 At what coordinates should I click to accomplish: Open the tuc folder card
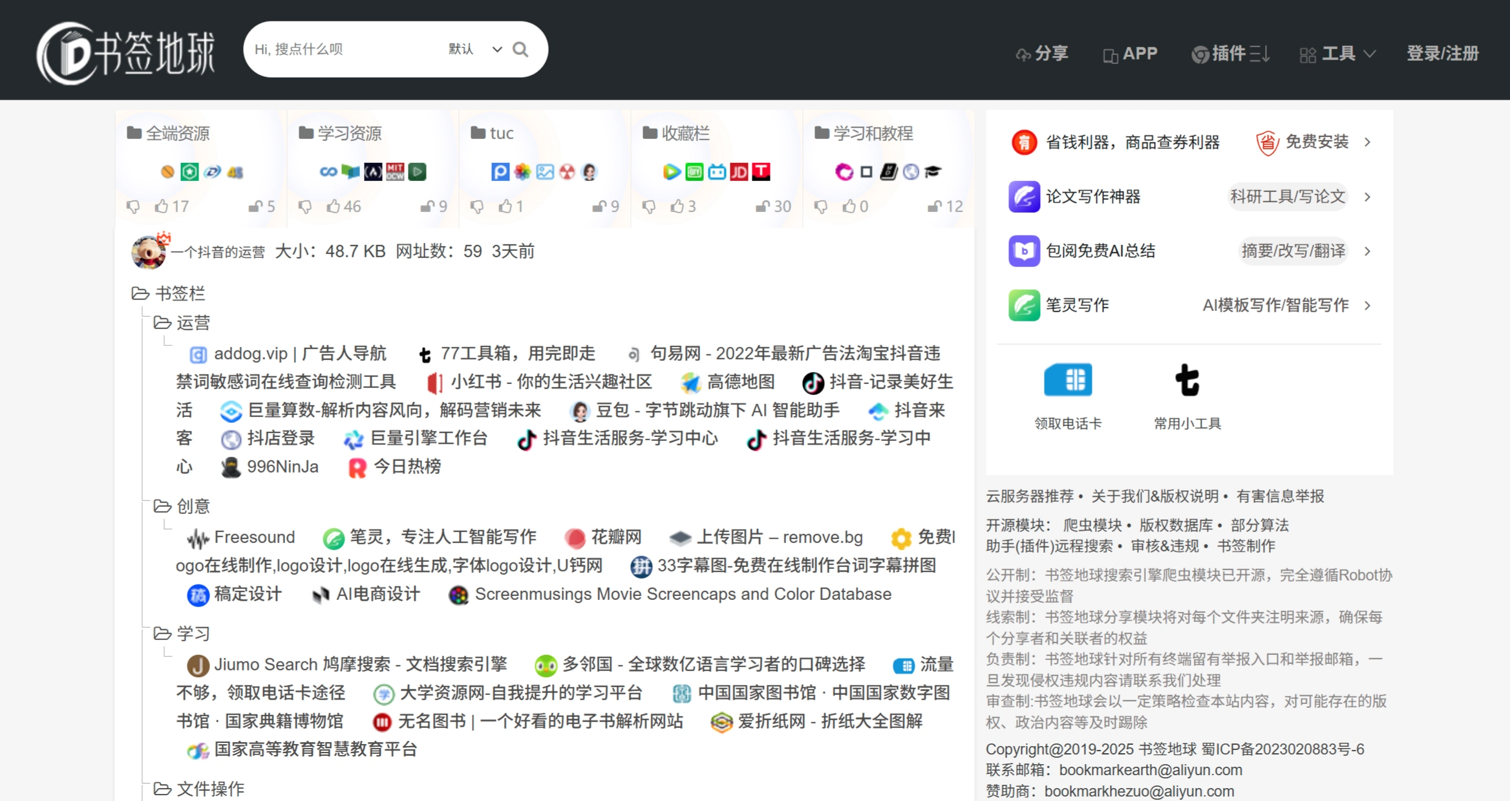544,169
